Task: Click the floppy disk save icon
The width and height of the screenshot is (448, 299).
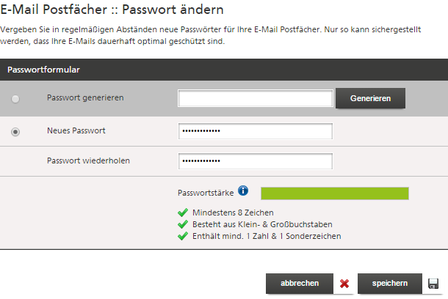Action: coord(433,284)
